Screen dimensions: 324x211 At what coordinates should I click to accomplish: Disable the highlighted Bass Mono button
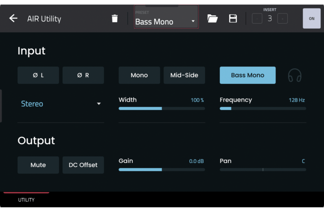[247, 75]
